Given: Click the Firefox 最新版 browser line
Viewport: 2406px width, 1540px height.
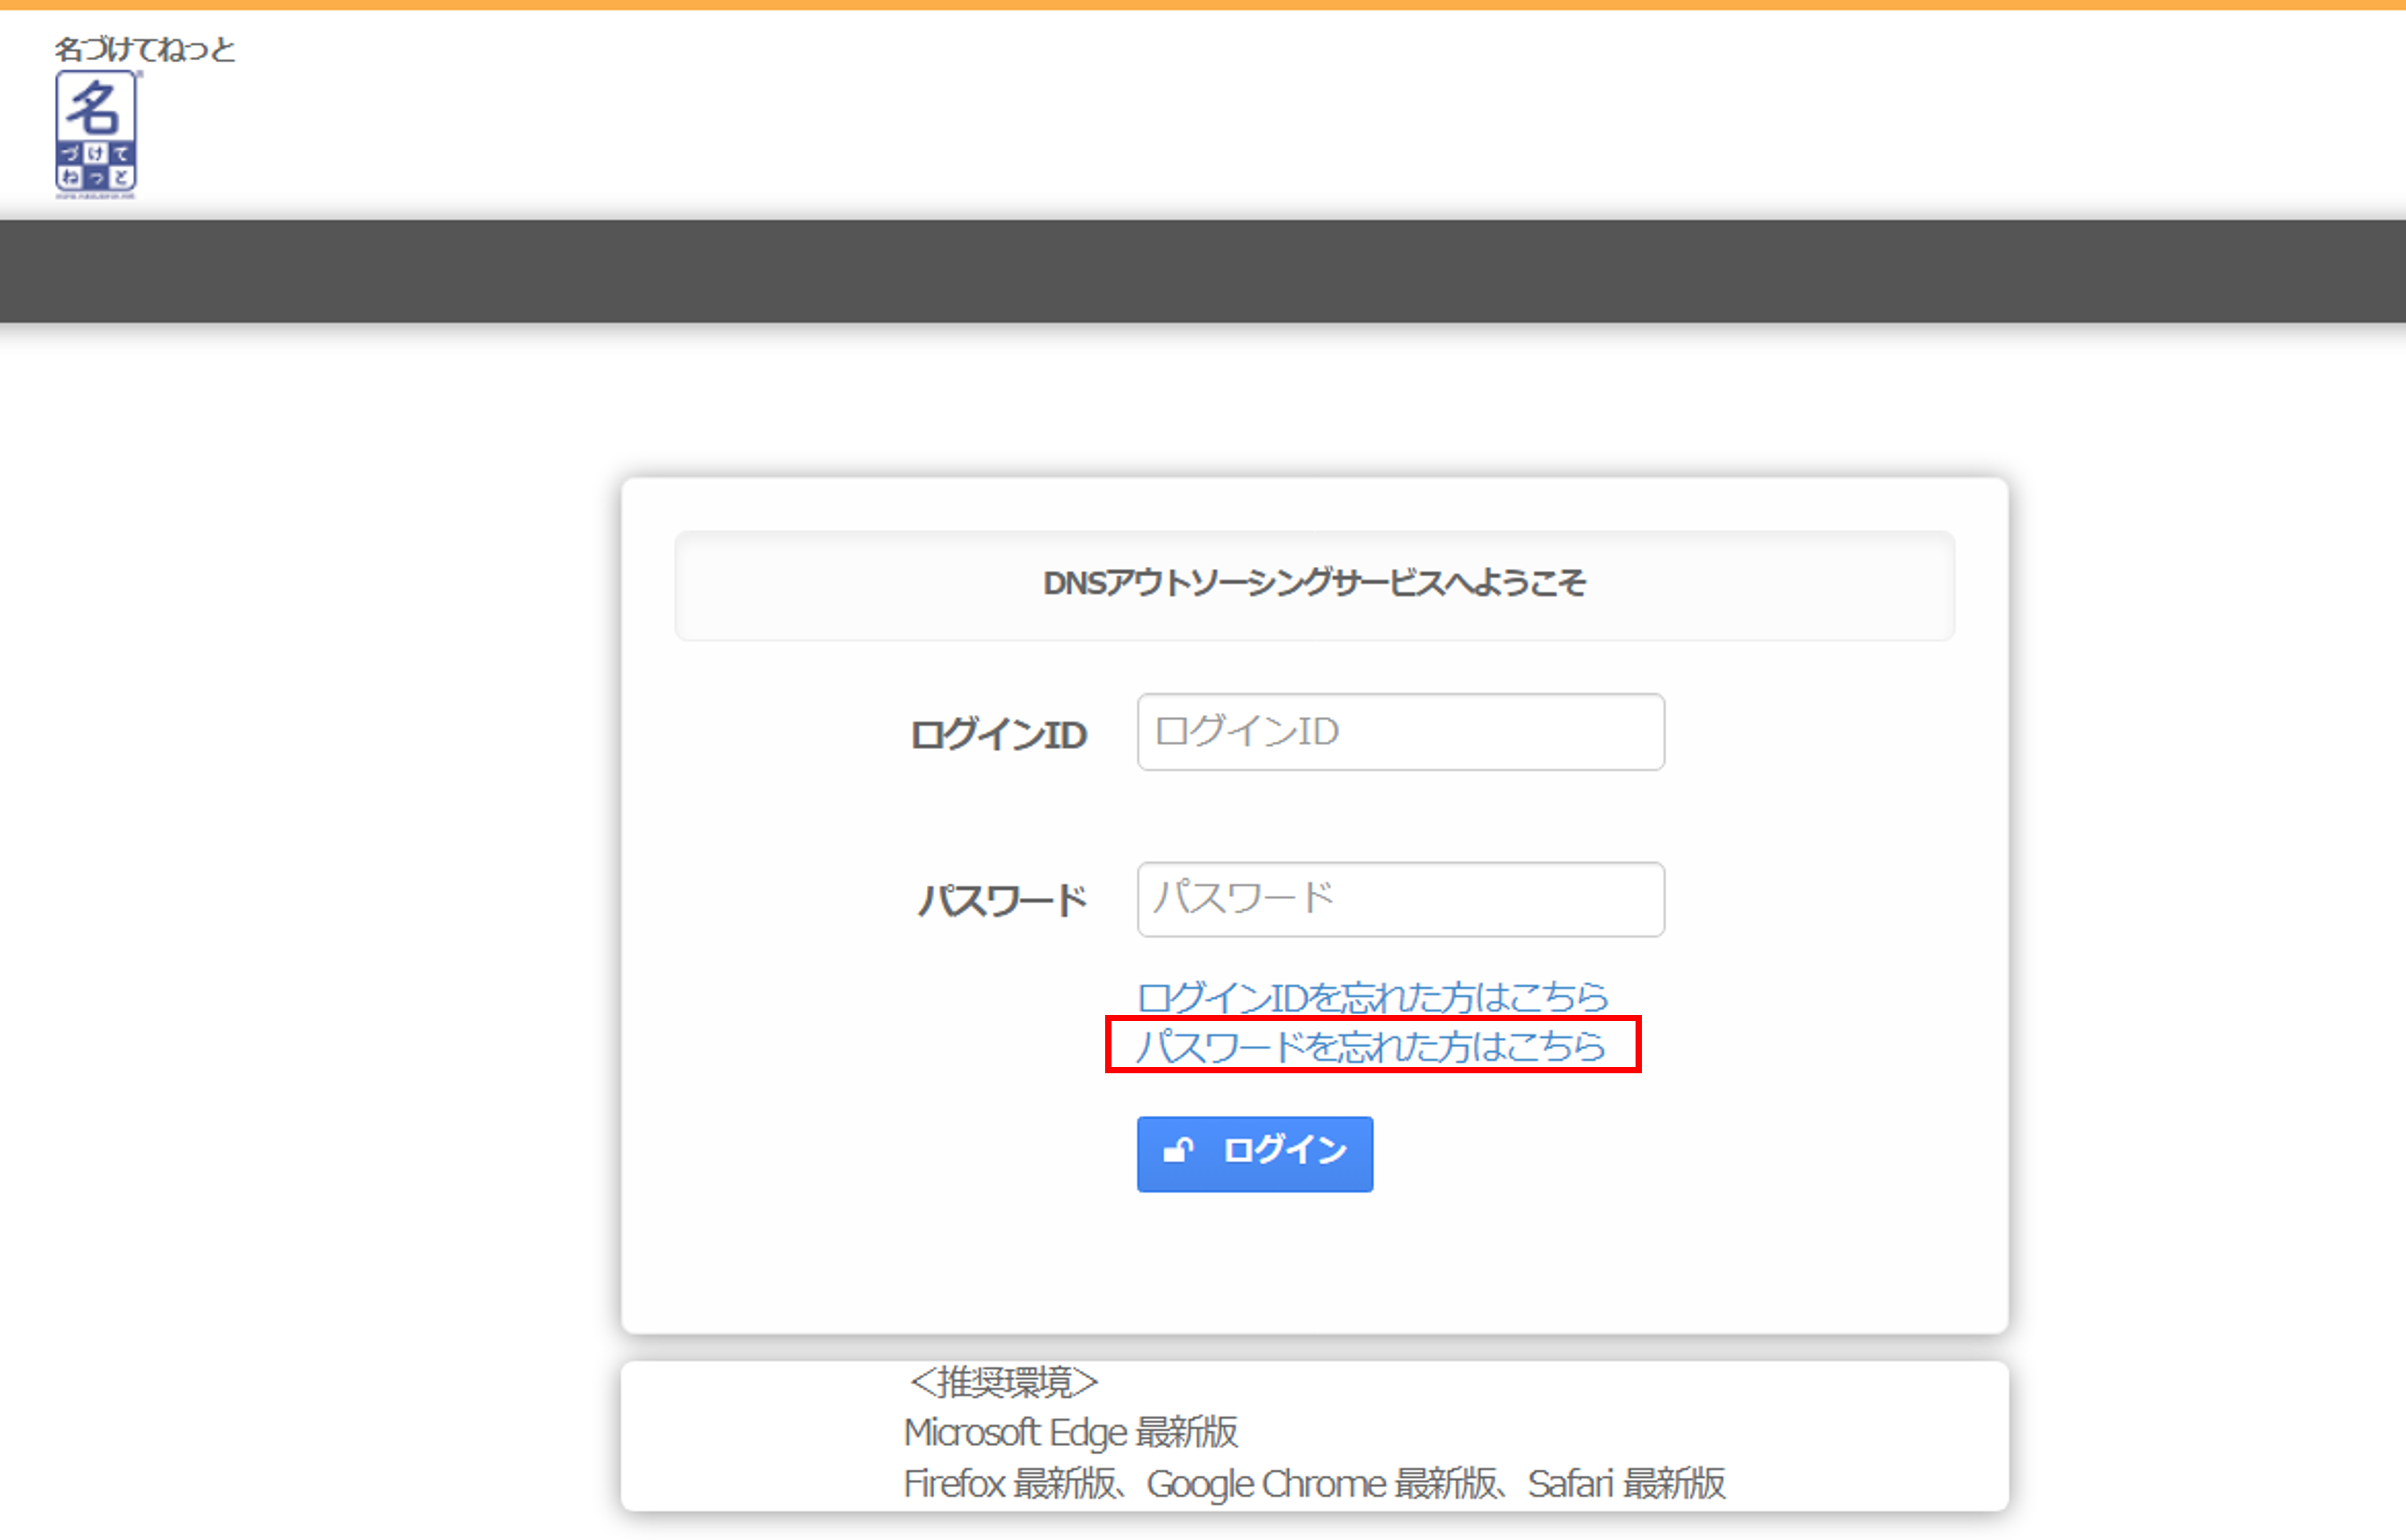Looking at the screenshot, I should tap(1314, 1484).
